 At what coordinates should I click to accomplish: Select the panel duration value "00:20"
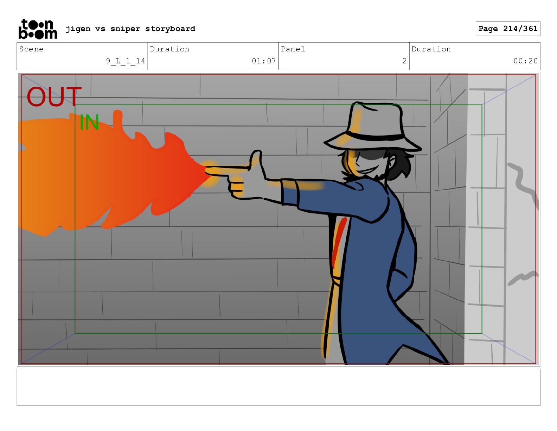pos(525,61)
